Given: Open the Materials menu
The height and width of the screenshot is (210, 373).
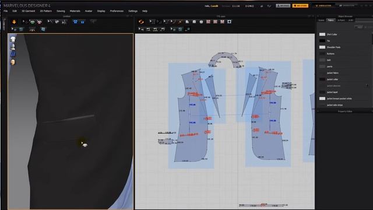Looking at the screenshot, I should click(75, 11).
